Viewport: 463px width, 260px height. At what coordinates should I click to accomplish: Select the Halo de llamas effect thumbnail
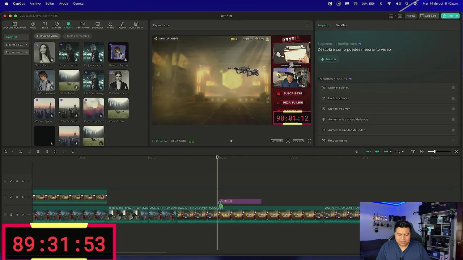coord(118,52)
